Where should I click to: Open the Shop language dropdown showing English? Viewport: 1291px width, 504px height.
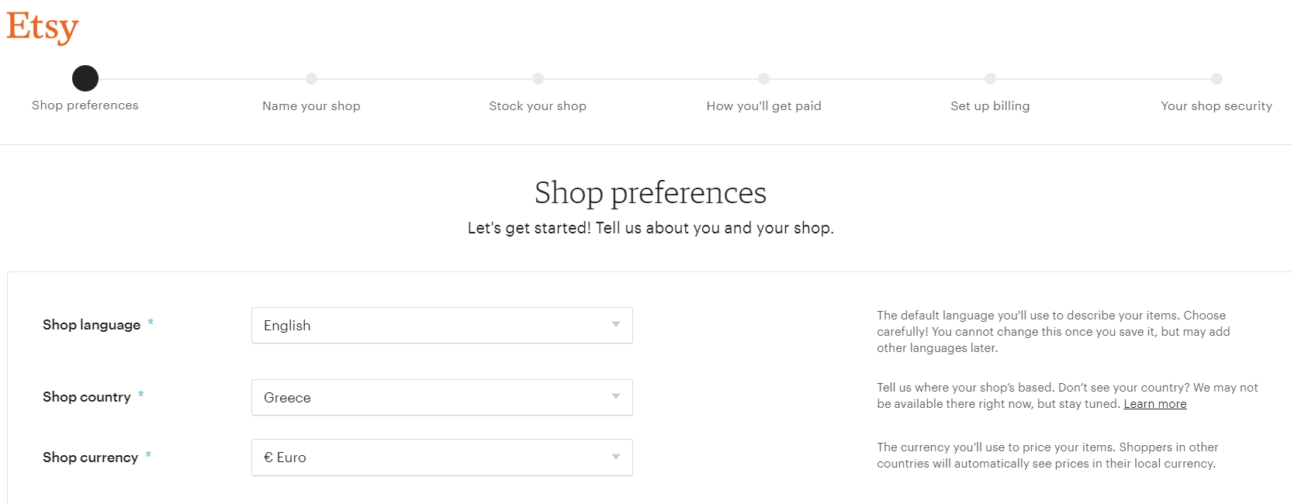tap(441, 325)
